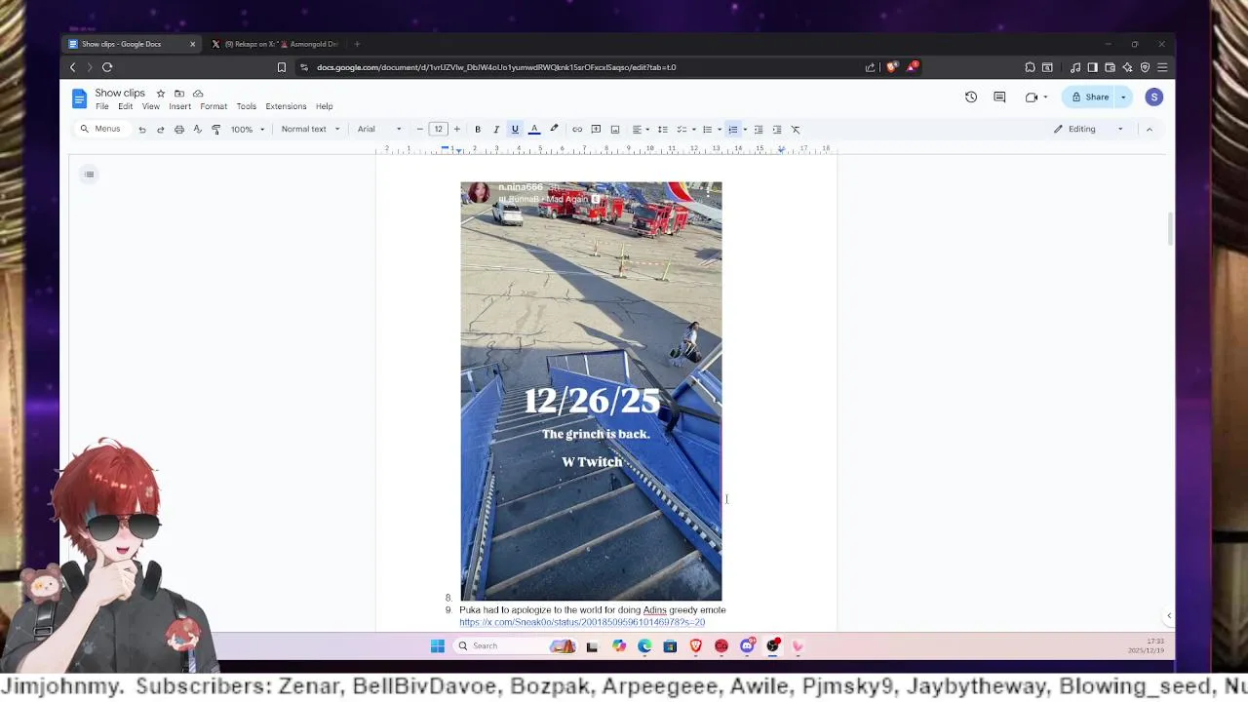Clear formatting of selected text
The height and width of the screenshot is (702, 1248).
[796, 130]
